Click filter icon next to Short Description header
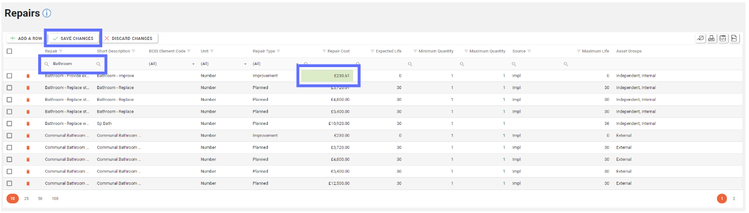Screen dimensions: 749x213 click(134, 51)
